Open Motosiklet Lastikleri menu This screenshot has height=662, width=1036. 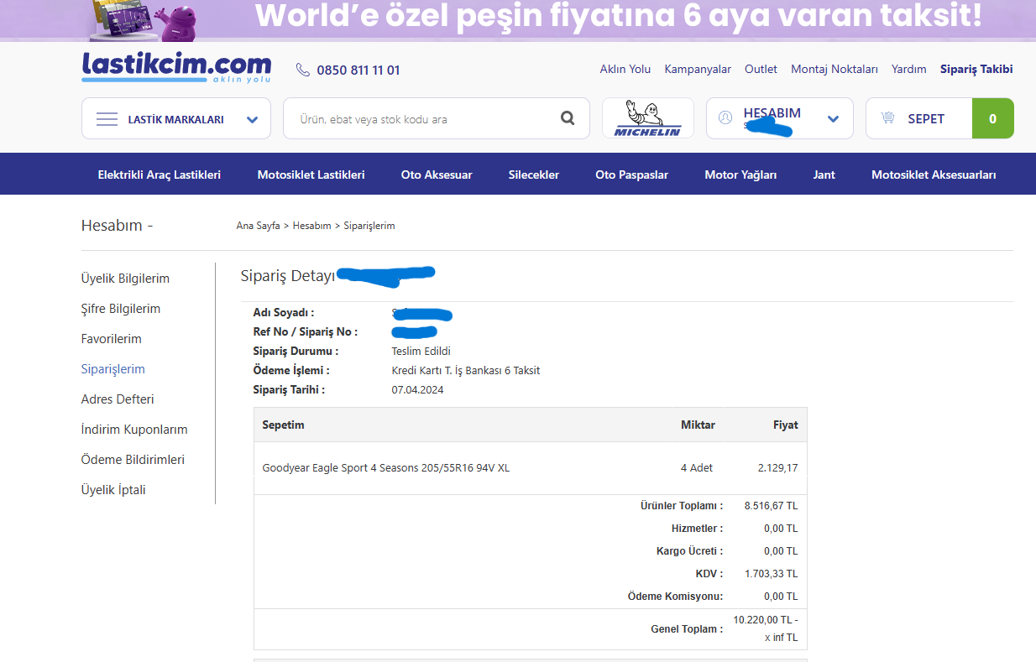311,175
